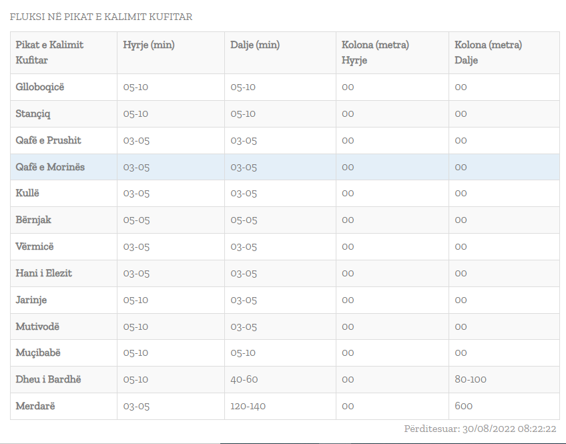This screenshot has width=566, height=444.
Task: Click the Qafë e Prushit row name
Action: click(x=48, y=140)
